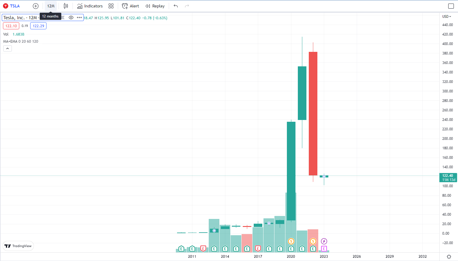Open the red earnings E marker above 2017 label
The height and width of the screenshot is (261, 458).
(258, 249)
